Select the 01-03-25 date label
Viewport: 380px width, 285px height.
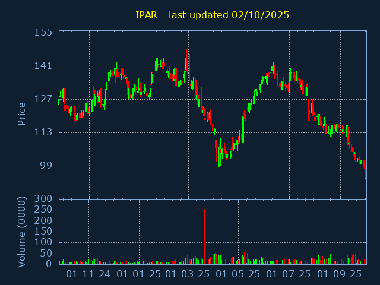pos(187,274)
